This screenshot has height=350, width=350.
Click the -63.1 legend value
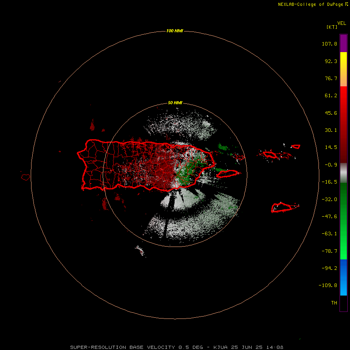click(x=329, y=234)
